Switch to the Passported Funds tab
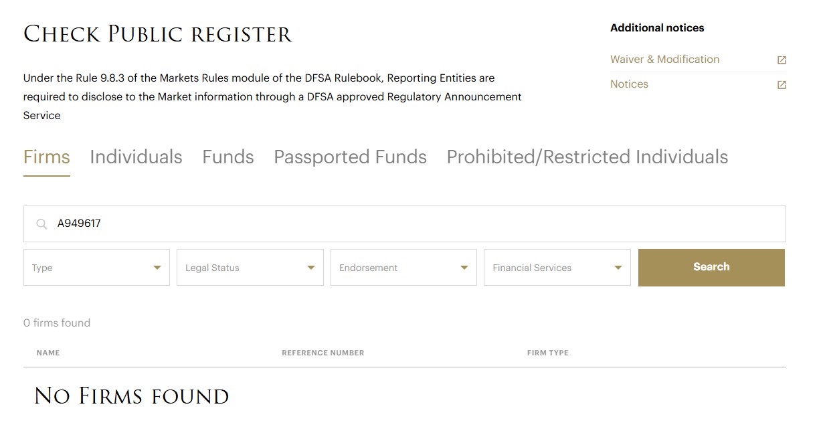 pos(350,157)
